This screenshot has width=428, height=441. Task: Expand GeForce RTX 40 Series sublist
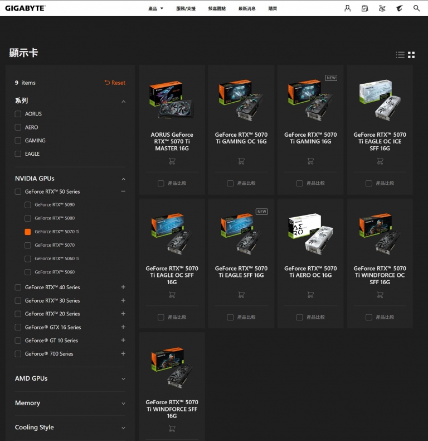(x=123, y=287)
